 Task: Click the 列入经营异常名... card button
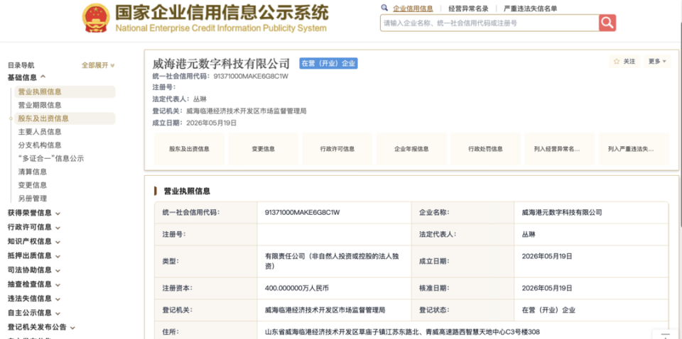(560, 149)
